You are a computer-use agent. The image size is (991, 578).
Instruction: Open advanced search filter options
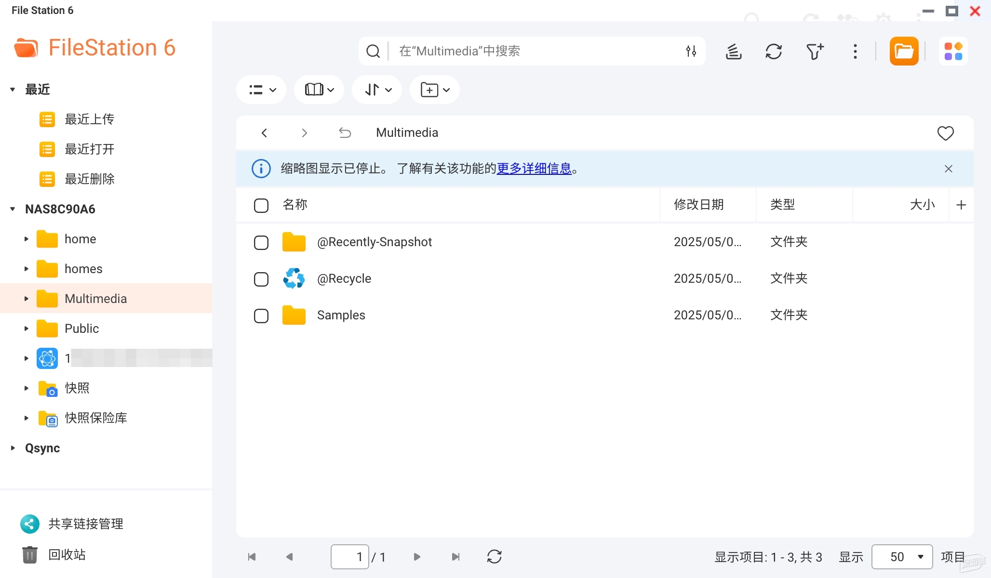(691, 51)
